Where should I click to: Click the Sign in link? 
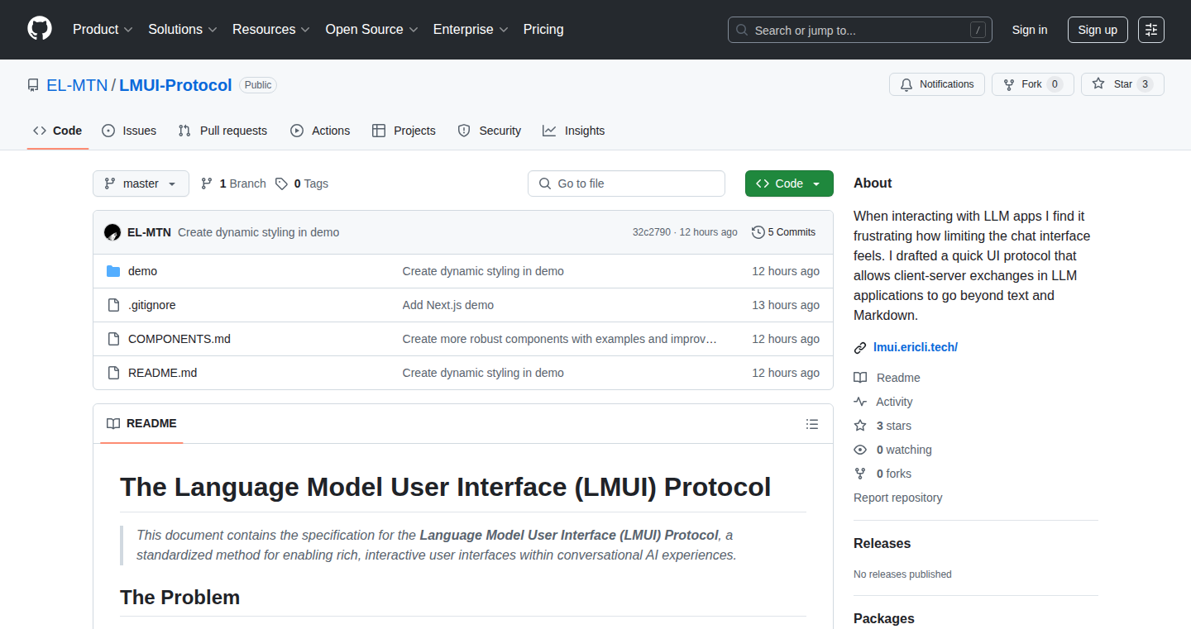[1030, 30]
